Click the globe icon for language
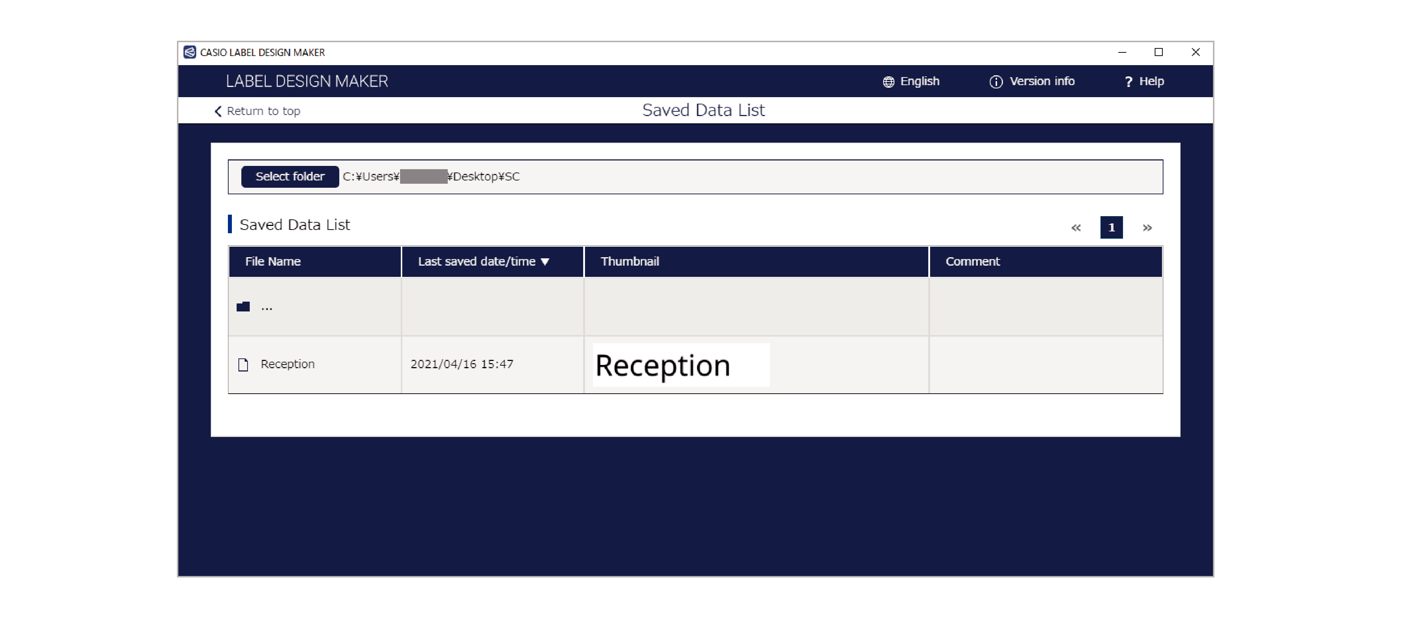The image size is (1419, 632). [890, 82]
